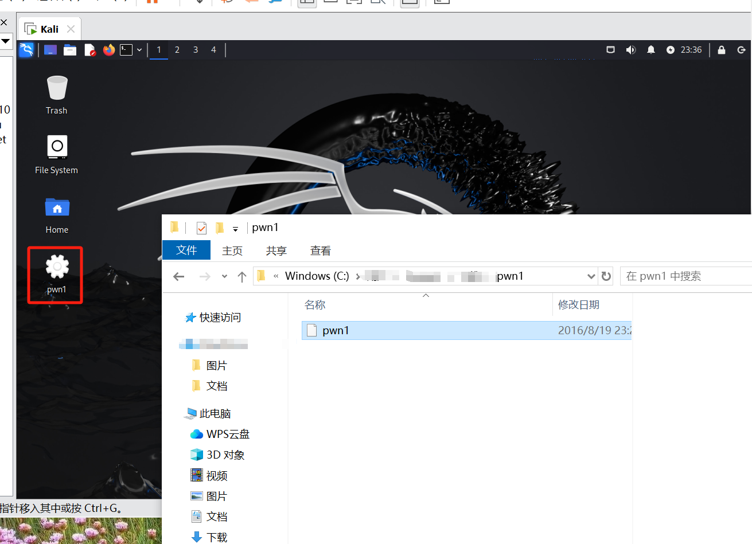
Task: Switch to workspace 2
Action: coord(177,50)
